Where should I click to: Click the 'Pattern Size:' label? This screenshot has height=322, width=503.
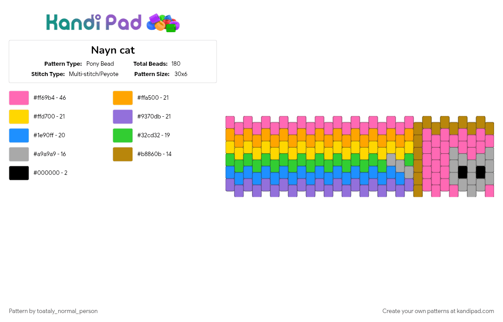click(x=152, y=74)
